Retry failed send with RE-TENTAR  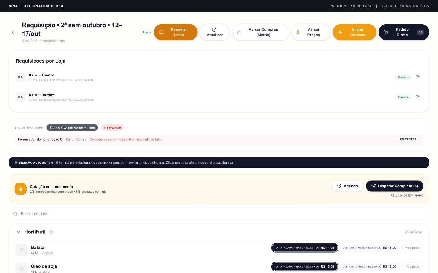tap(408, 139)
